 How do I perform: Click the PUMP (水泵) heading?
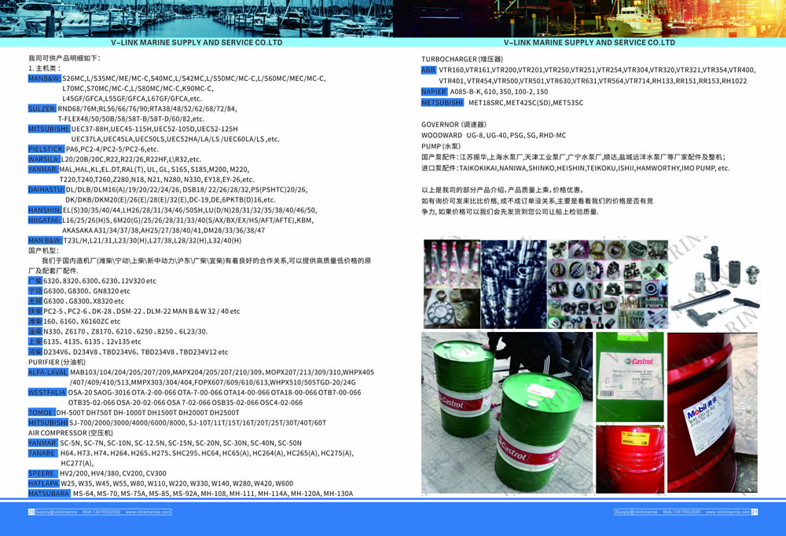tap(441, 146)
